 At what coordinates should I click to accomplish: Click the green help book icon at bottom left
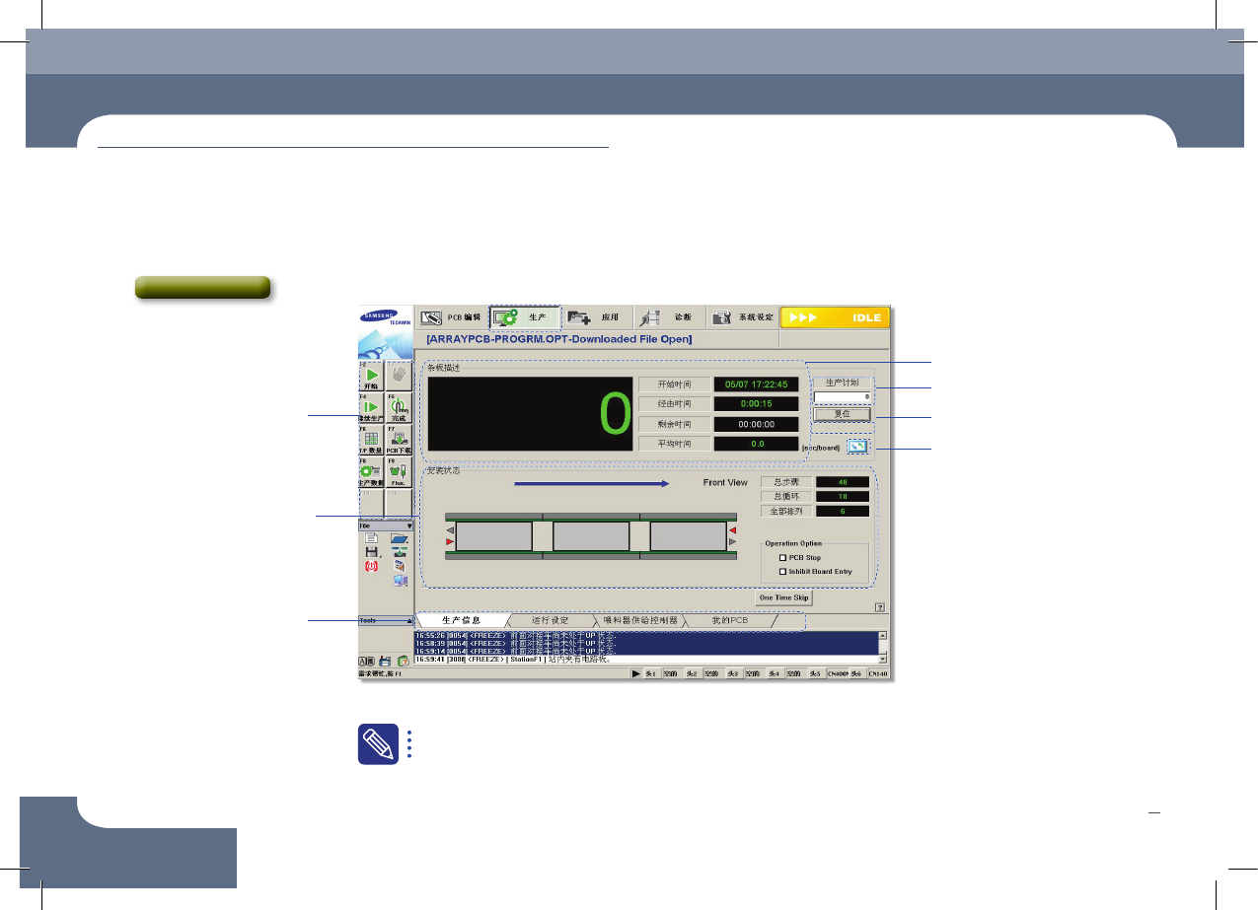[x=404, y=661]
